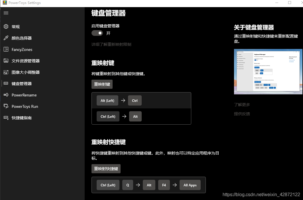Screen dimensions: 303x200
Task: Select 图像大小调整器 in the sidebar
Action: pos(42,72)
